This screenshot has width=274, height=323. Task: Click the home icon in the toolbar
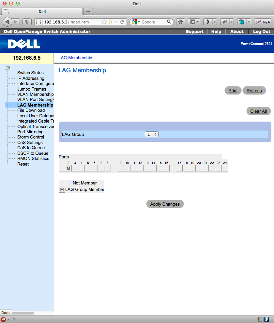tap(181, 22)
